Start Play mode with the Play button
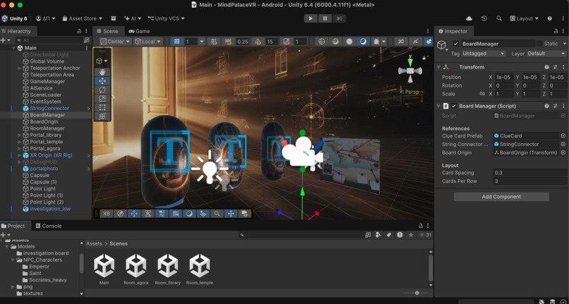This screenshot has width=569, height=304. pos(311,18)
